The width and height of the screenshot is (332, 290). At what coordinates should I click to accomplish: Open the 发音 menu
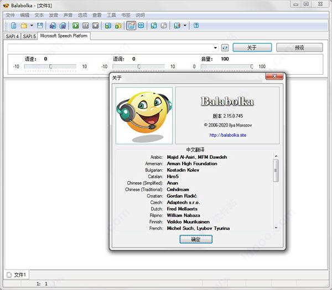click(53, 15)
